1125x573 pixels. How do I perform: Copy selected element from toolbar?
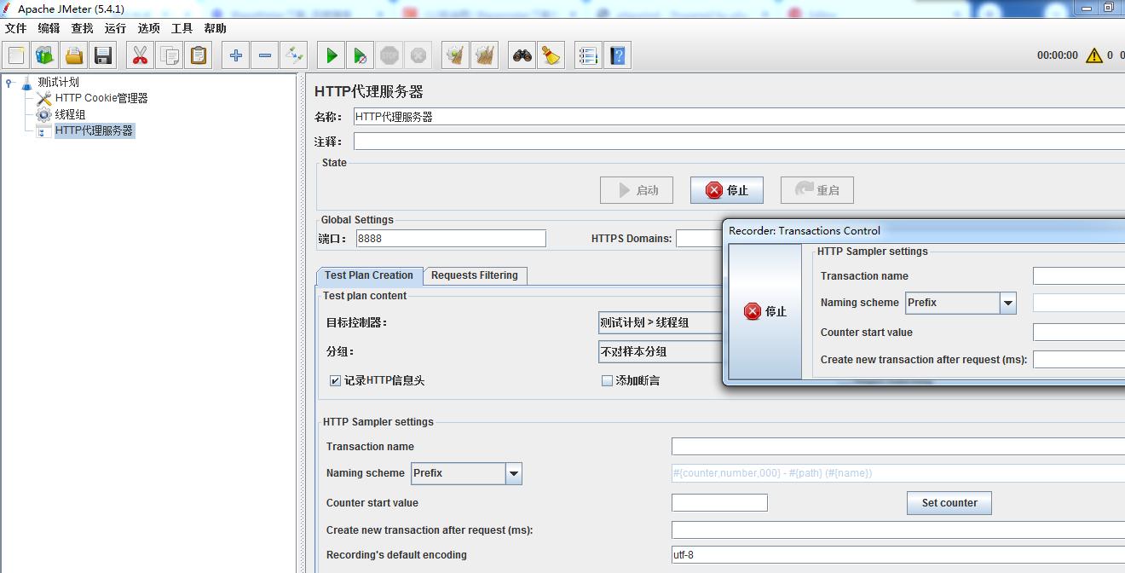pos(170,55)
